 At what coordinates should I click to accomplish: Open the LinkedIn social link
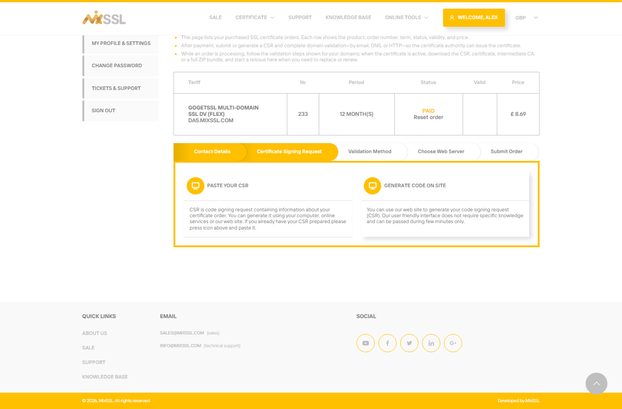pyautogui.click(x=431, y=343)
